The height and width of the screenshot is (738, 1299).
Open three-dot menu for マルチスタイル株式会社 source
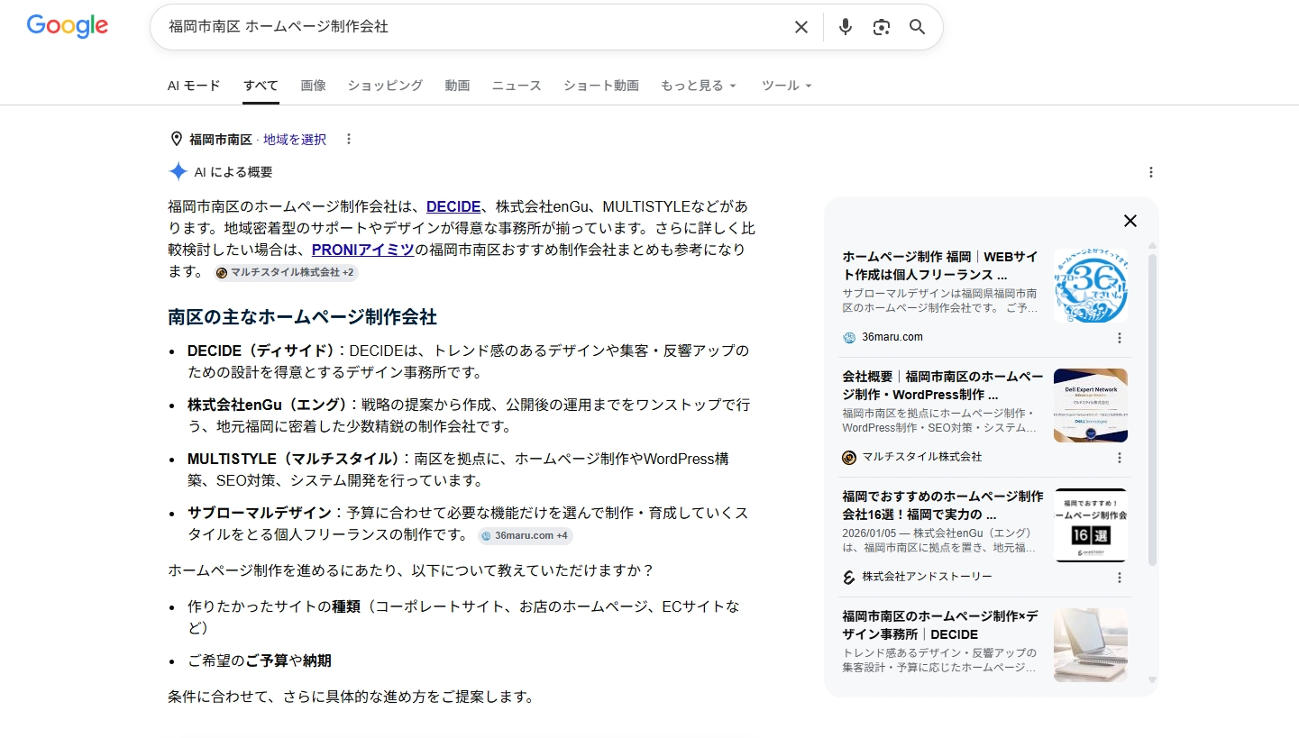pyautogui.click(x=1120, y=457)
